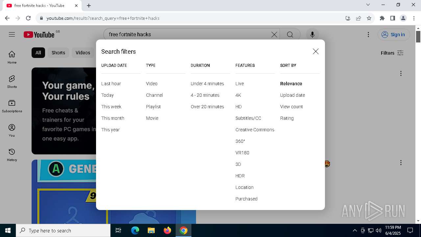Filter type to Video
This screenshot has width=421, height=237.
pyautogui.click(x=152, y=84)
